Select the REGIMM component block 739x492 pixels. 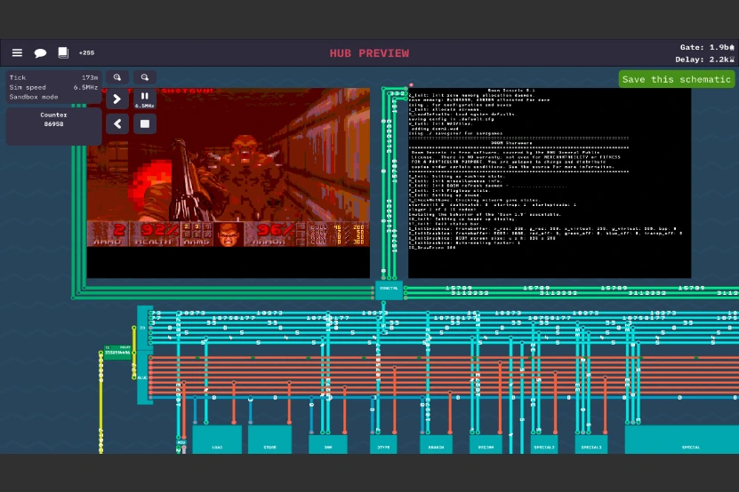click(x=486, y=444)
